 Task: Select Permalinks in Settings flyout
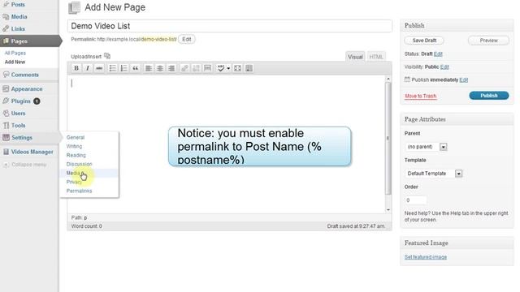tap(79, 191)
